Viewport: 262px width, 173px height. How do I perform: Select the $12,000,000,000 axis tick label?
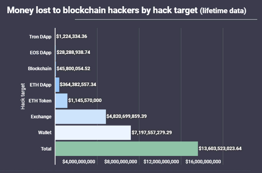point(161,162)
